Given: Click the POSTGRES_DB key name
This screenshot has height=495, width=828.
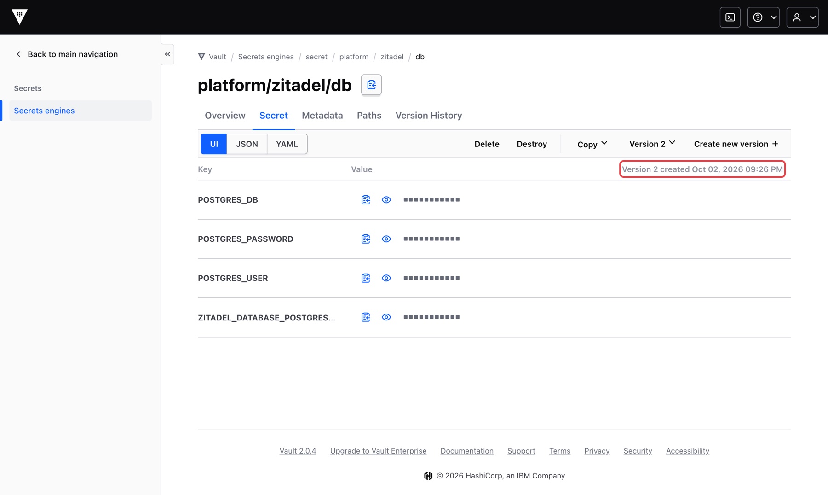Looking at the screenshot, I should [x=228, y=200].
